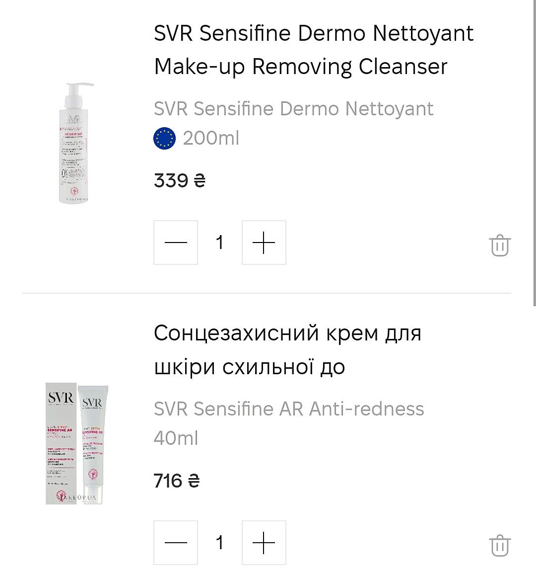Delete the SVR Dermo Nettoyant cleanser item
Image resolution: width=536 pixels, height=571 pixels.
click(499, 245)
